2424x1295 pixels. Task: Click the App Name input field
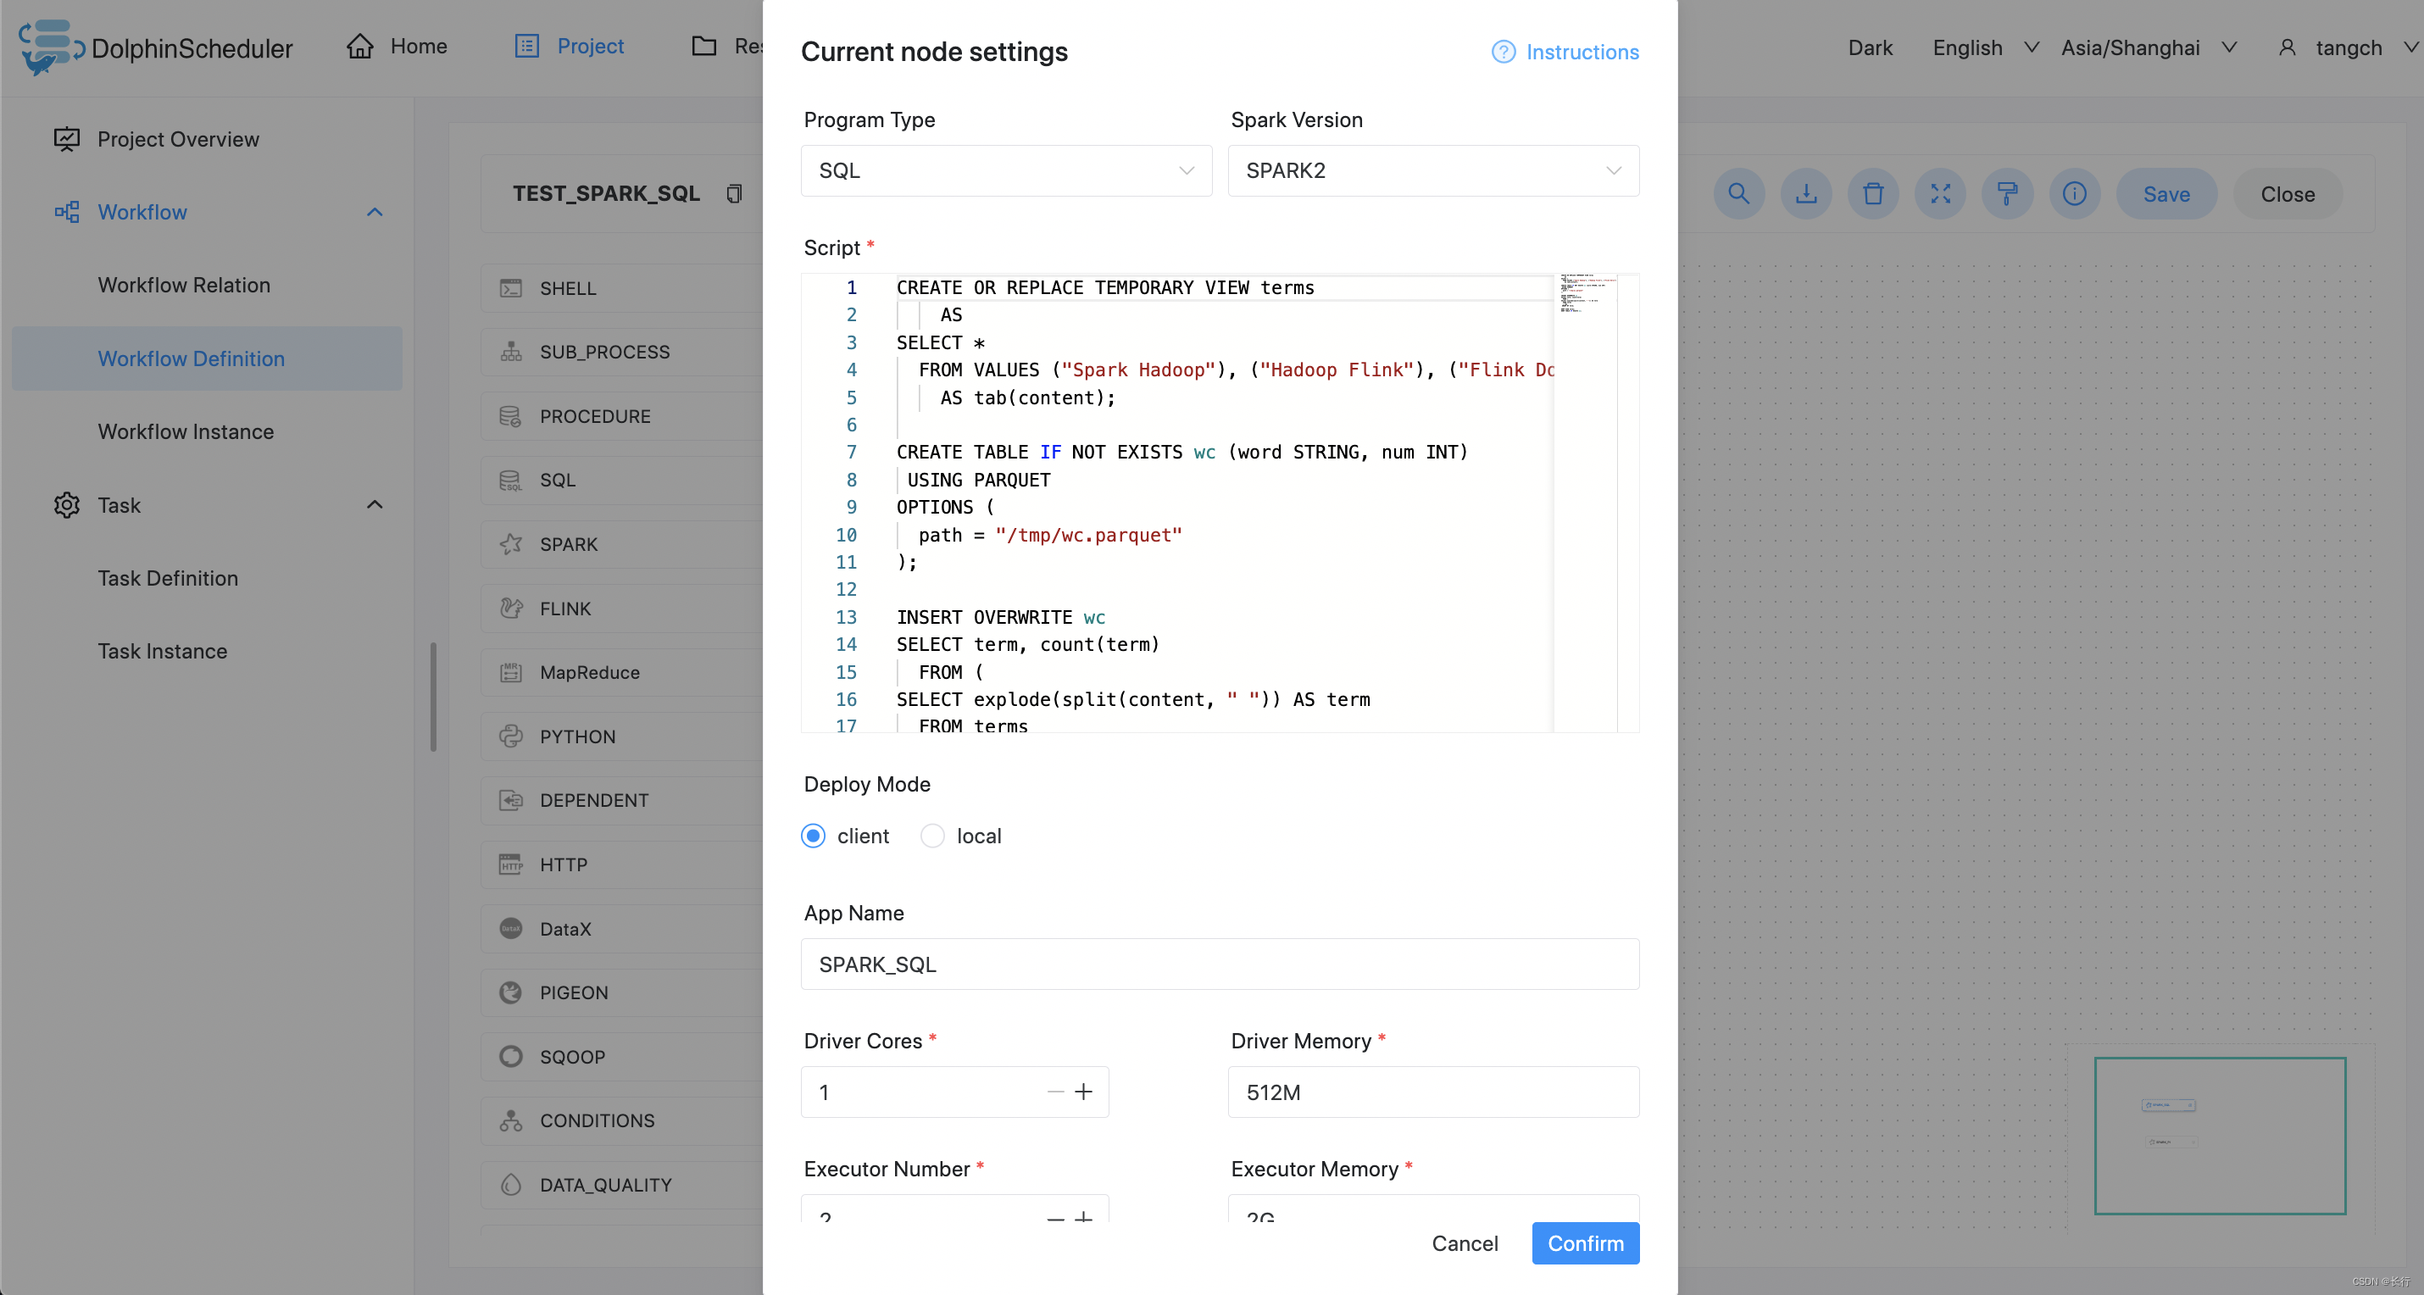pyautogui.click(x=1220, y=964)
